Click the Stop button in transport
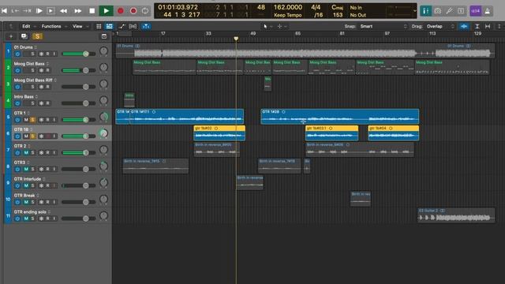This screenshot has height=284, width=505. [x=92, y=11]
